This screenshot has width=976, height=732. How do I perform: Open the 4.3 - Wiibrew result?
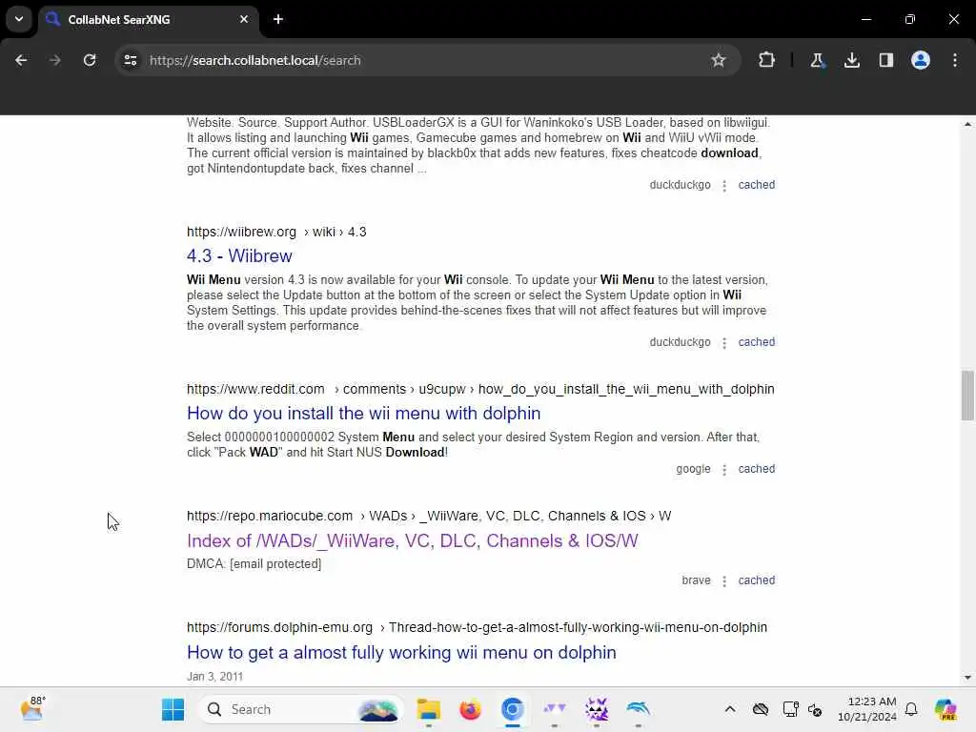[239, 255]
